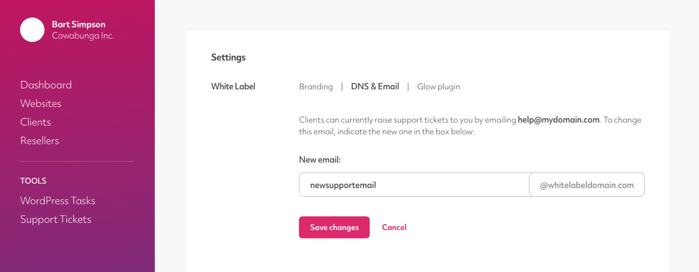Select the DNS & Email tab

[375, 86]
